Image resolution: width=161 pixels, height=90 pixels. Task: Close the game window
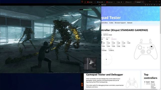click(x=99, y=4)
